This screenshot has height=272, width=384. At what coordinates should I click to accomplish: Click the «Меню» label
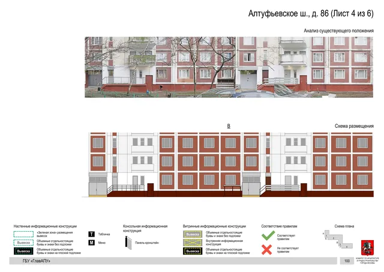(101, 243)
